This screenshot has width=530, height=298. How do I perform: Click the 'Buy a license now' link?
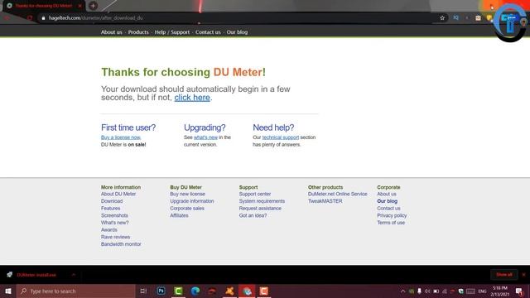[x=121, y=137]
